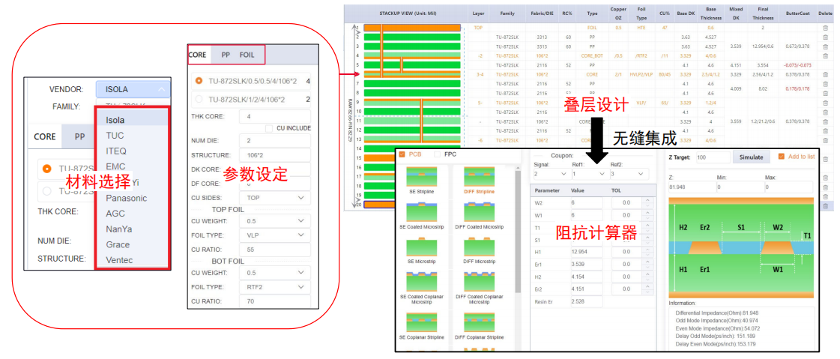Enable the CU INCLUDE checkbox
The height and width of the screenshot is (359, 840).
click(269, 128)
